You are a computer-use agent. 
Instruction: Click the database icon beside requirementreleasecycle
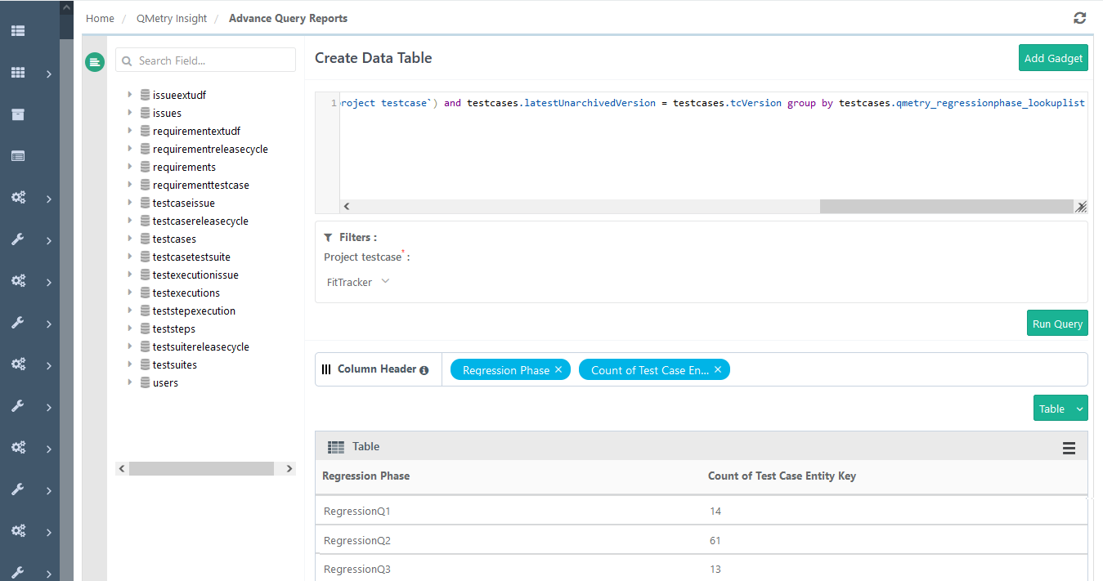coord(146,149)
